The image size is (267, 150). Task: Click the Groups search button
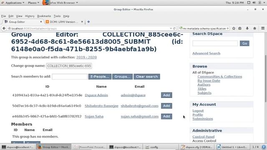tap(122, 77)
